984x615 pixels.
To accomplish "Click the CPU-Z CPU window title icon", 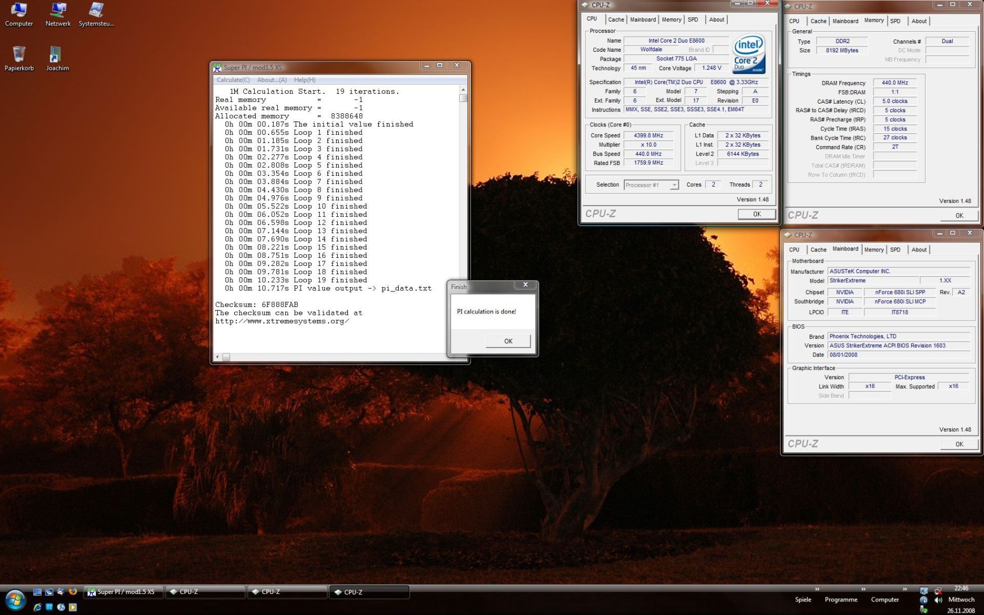I will tap(585, 5).
